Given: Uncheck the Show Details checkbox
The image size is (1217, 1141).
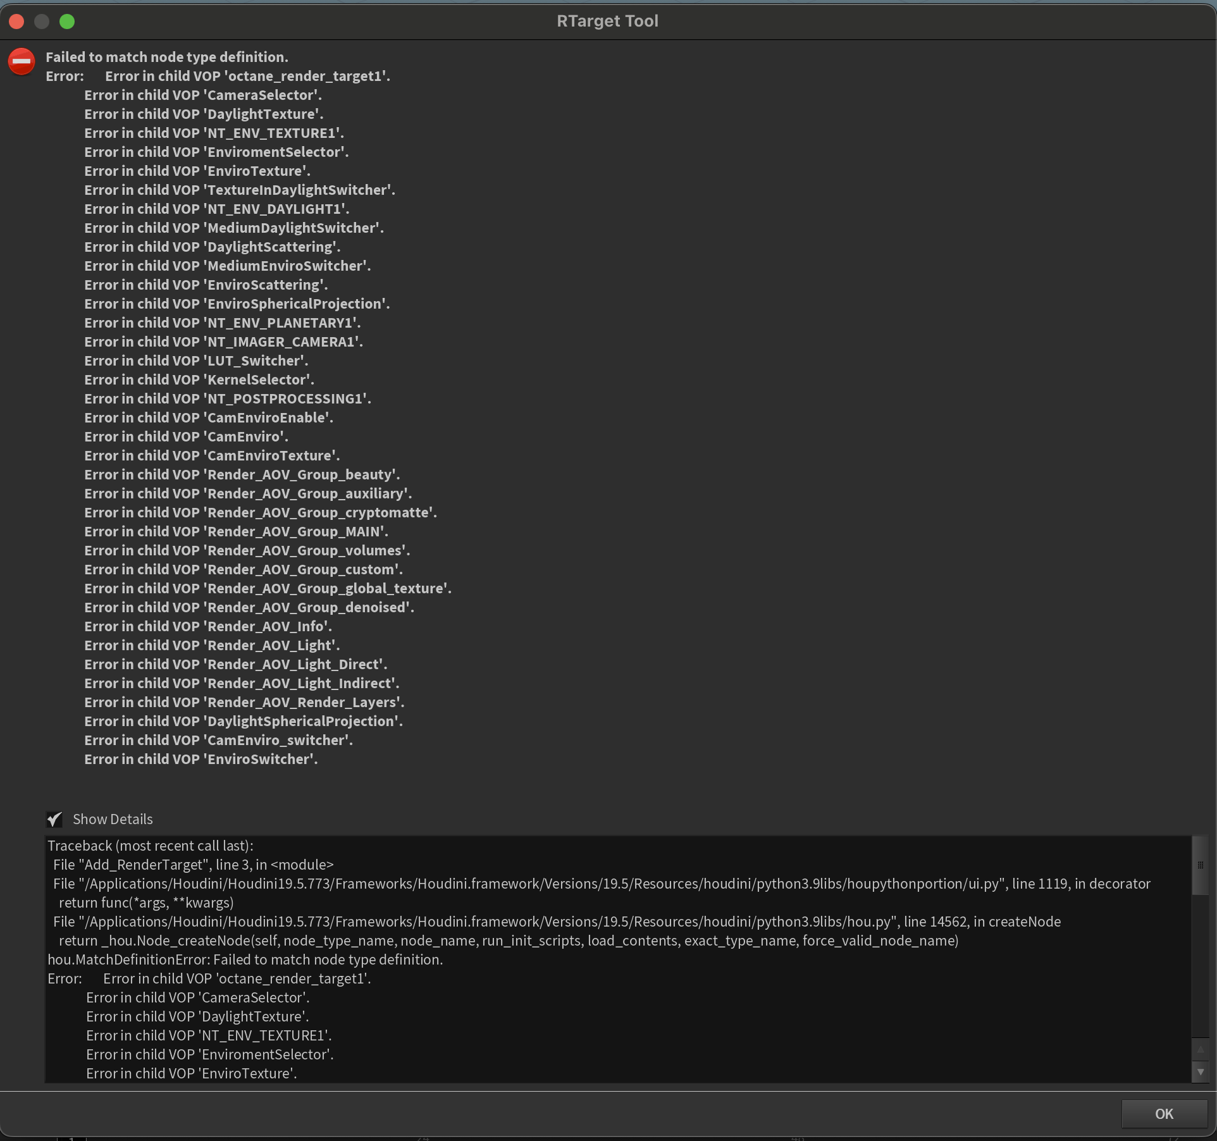Looking at the screenshot, I should point(54,819).
